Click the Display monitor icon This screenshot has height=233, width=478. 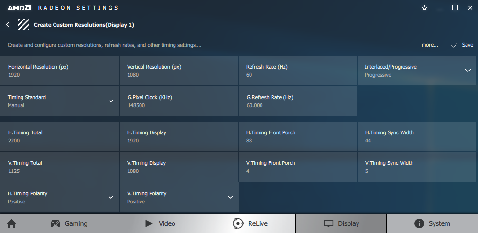(x=328, y=223)
